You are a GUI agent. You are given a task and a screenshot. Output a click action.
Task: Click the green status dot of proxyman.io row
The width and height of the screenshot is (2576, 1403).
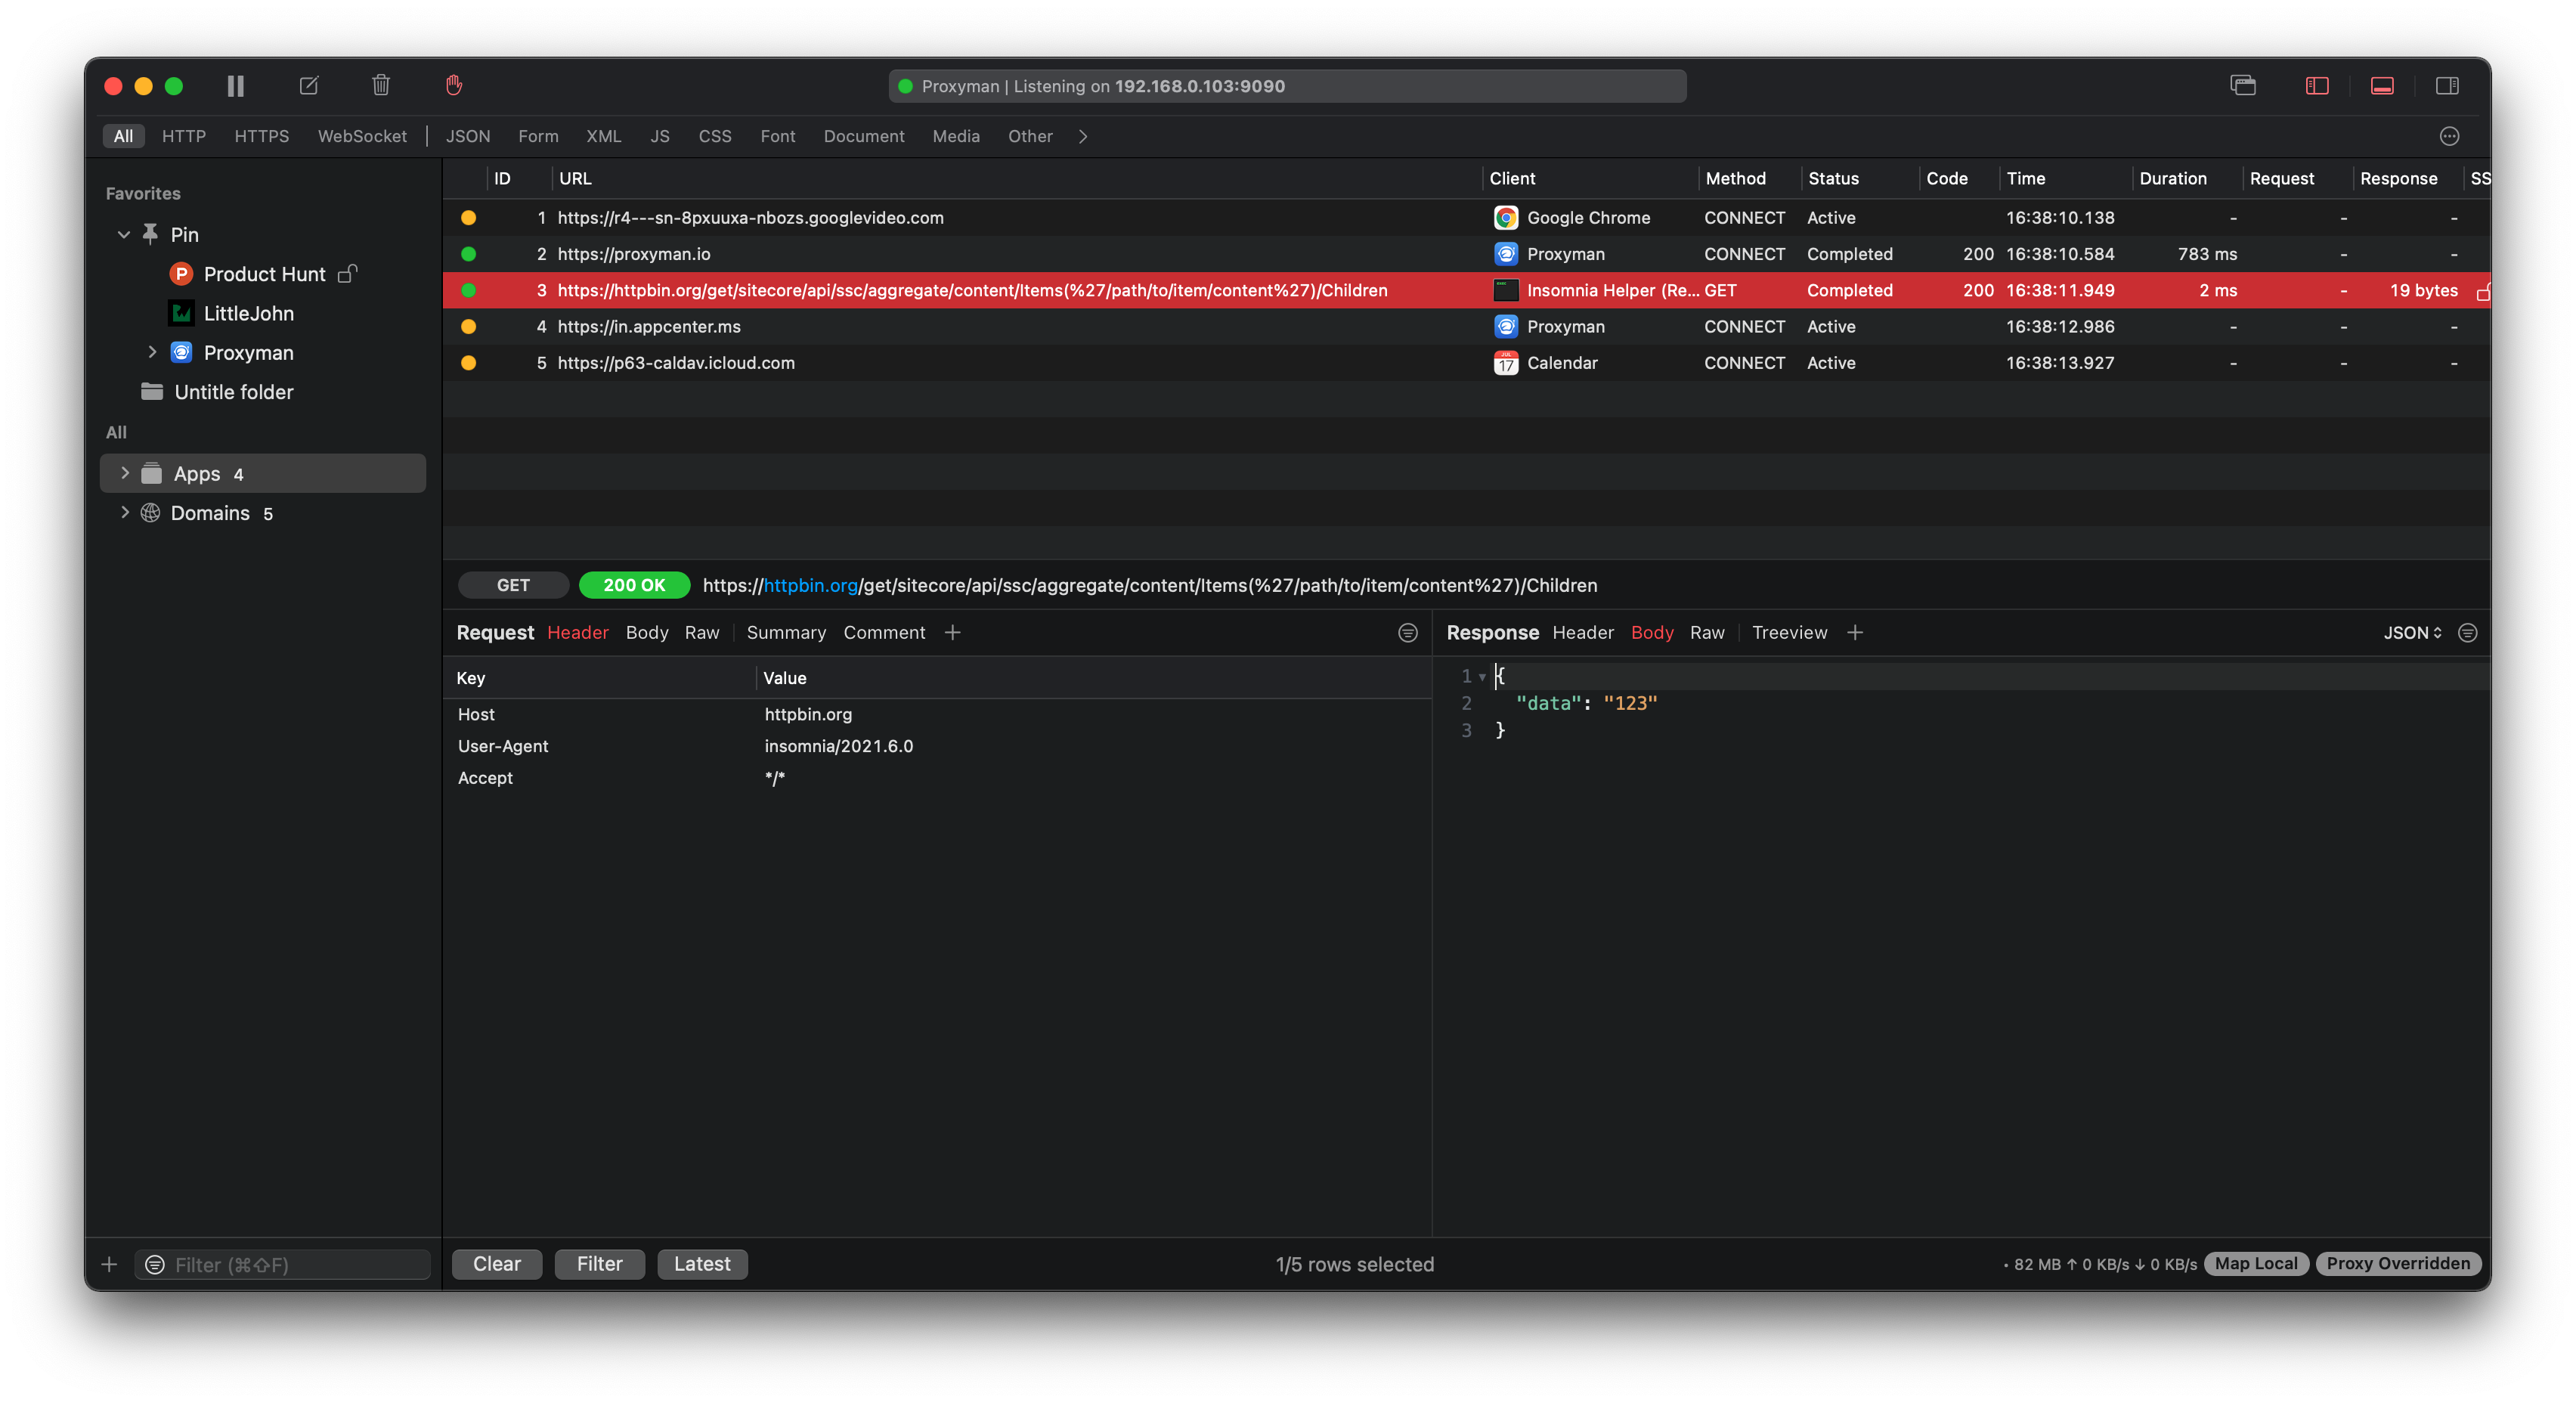(468, 254)
